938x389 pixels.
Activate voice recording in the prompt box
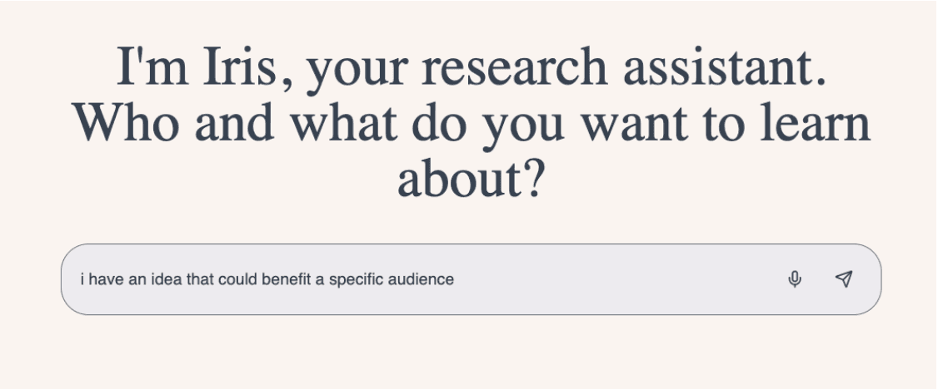coord(795,278)
